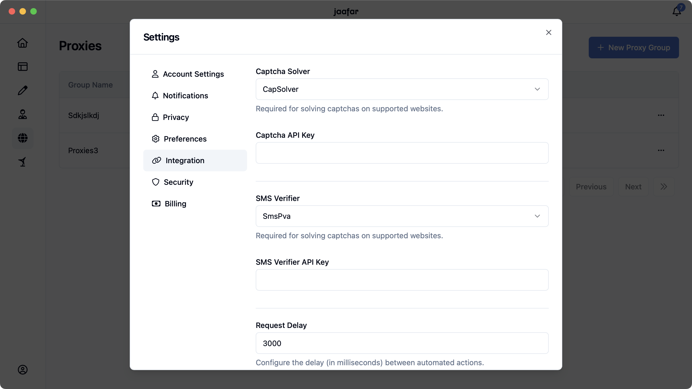Open options menu for Sdkjslkdj row
Screen dimensions: 692x389
(661, 115)
